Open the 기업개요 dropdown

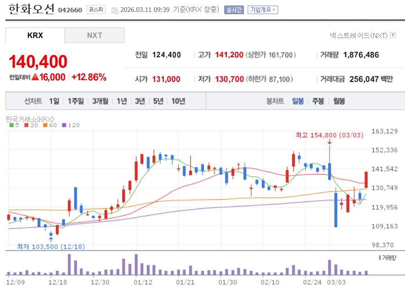[263, 10]
